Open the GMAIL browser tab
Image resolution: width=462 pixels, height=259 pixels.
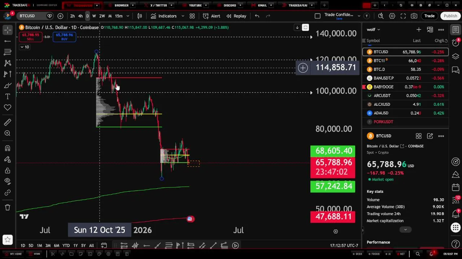point(262,5)
